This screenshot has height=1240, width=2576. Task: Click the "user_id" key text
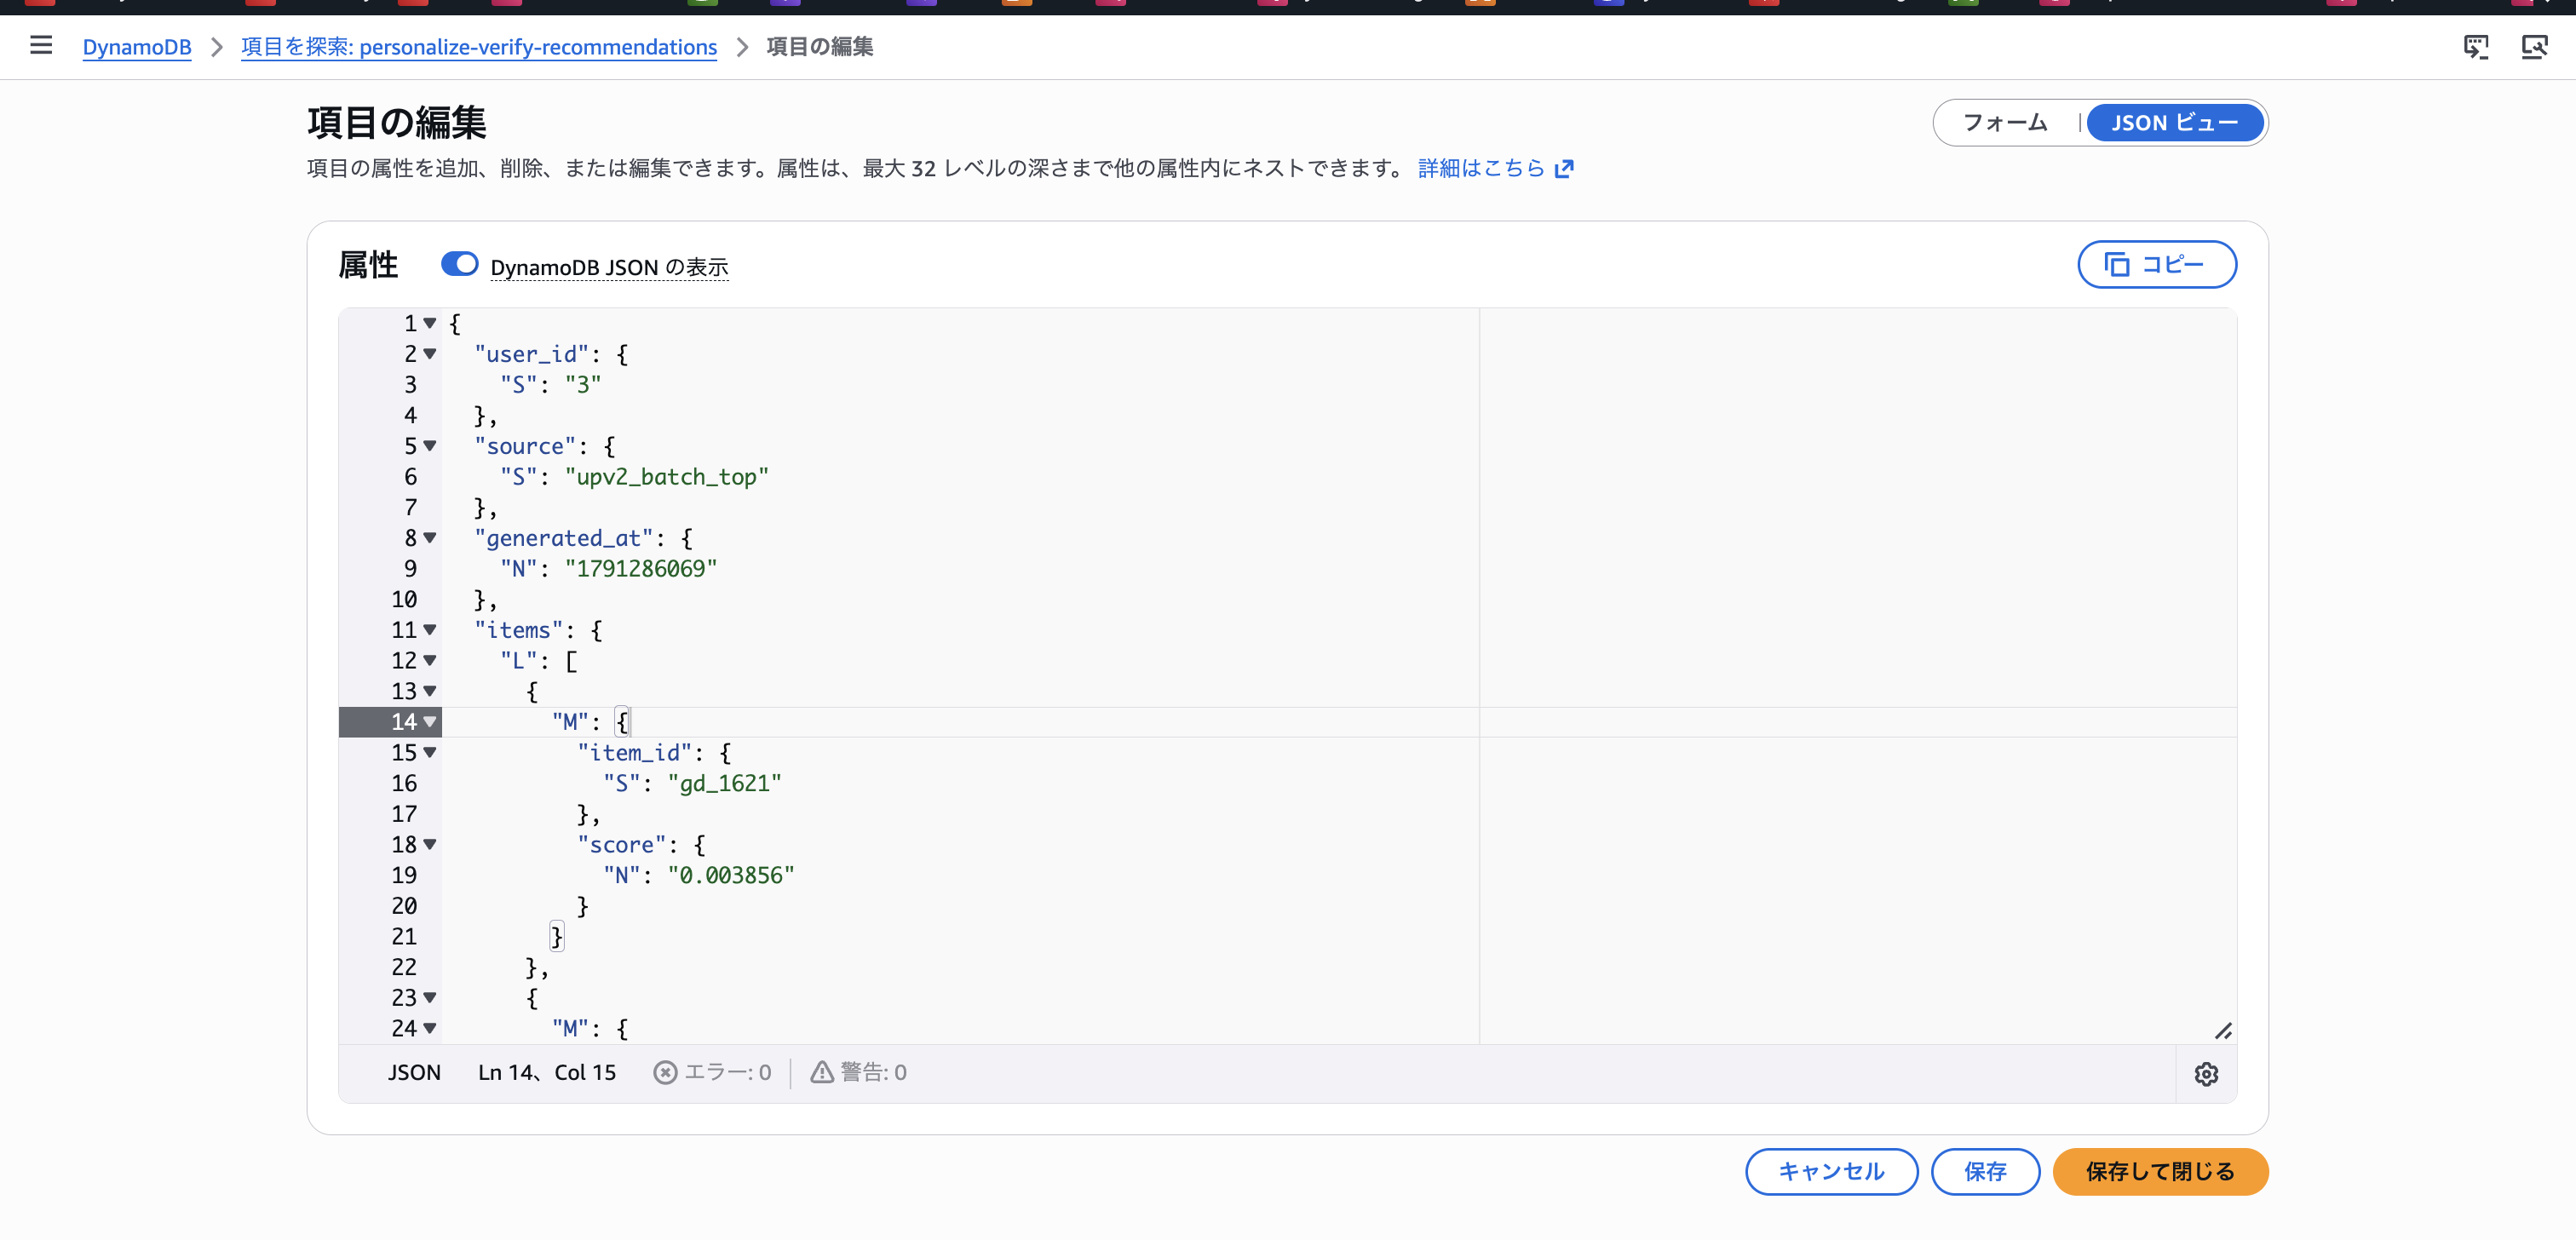532,354
